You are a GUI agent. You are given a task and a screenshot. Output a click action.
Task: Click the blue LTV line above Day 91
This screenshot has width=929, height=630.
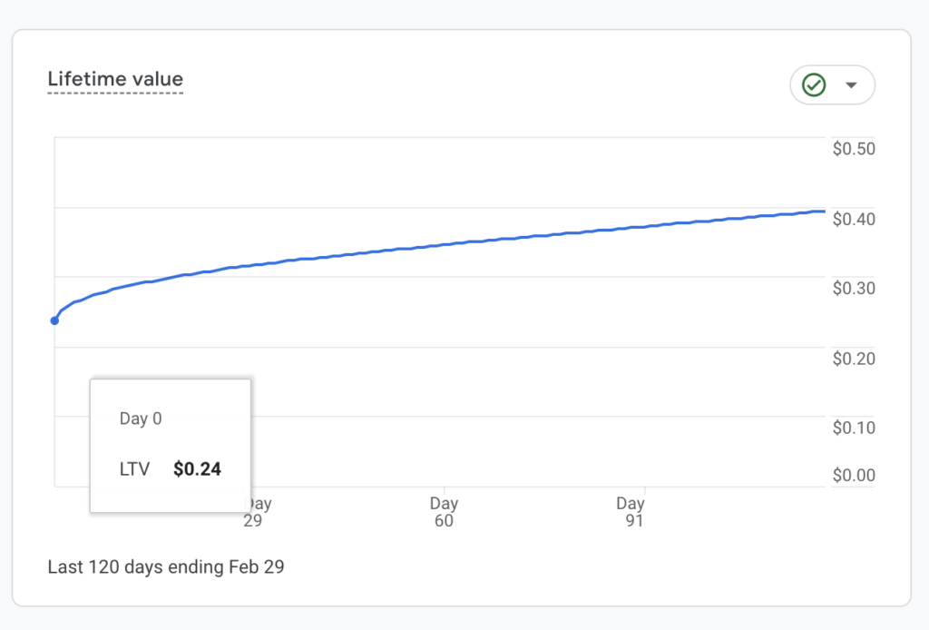tap(631, 228)
